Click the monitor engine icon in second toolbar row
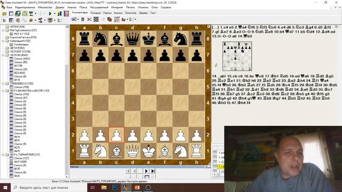Screen dimensions: 342x192 [50, 20]
